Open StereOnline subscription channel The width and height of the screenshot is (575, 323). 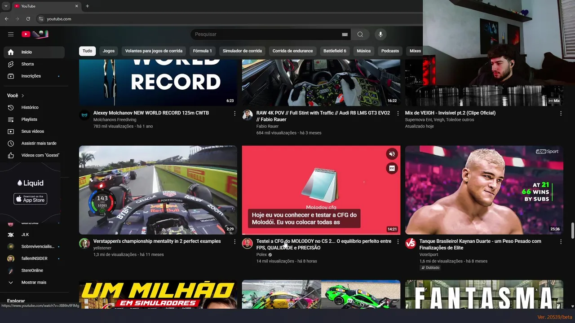click(34, 271)
